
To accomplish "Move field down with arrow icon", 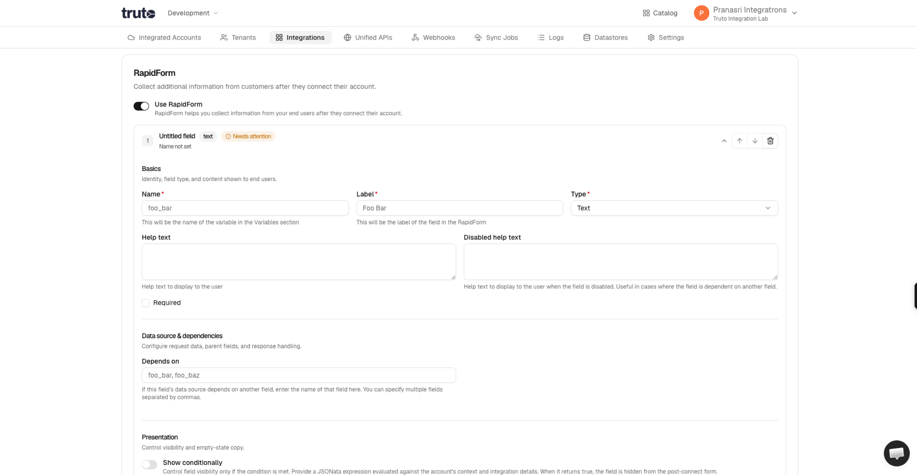I will [x=755, y=141].
